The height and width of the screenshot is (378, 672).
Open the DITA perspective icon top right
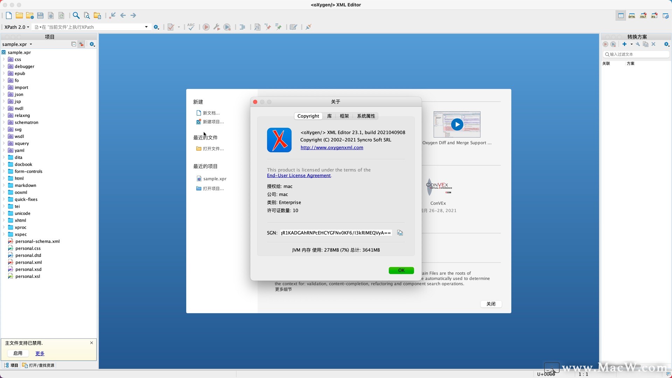click(632, 15)
